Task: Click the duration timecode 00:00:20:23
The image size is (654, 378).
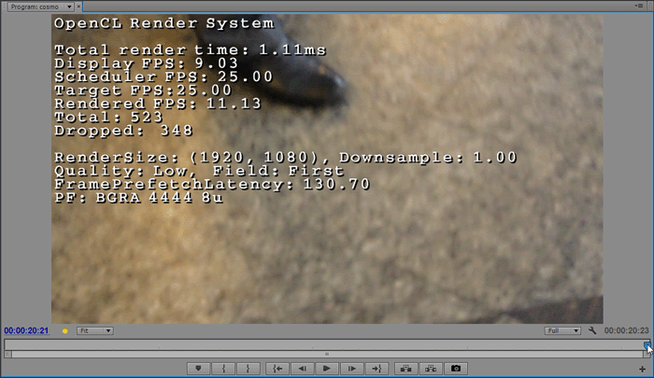Action: point(627,330)
